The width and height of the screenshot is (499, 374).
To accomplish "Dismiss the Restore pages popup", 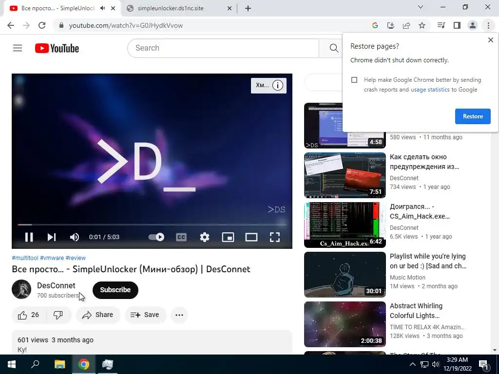I will [490, 40].
